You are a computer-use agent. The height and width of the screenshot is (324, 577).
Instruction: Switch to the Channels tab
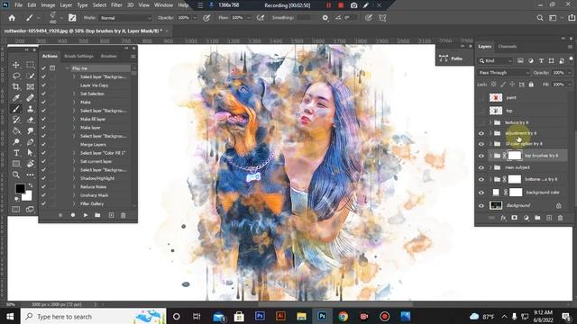click(507, 47)
